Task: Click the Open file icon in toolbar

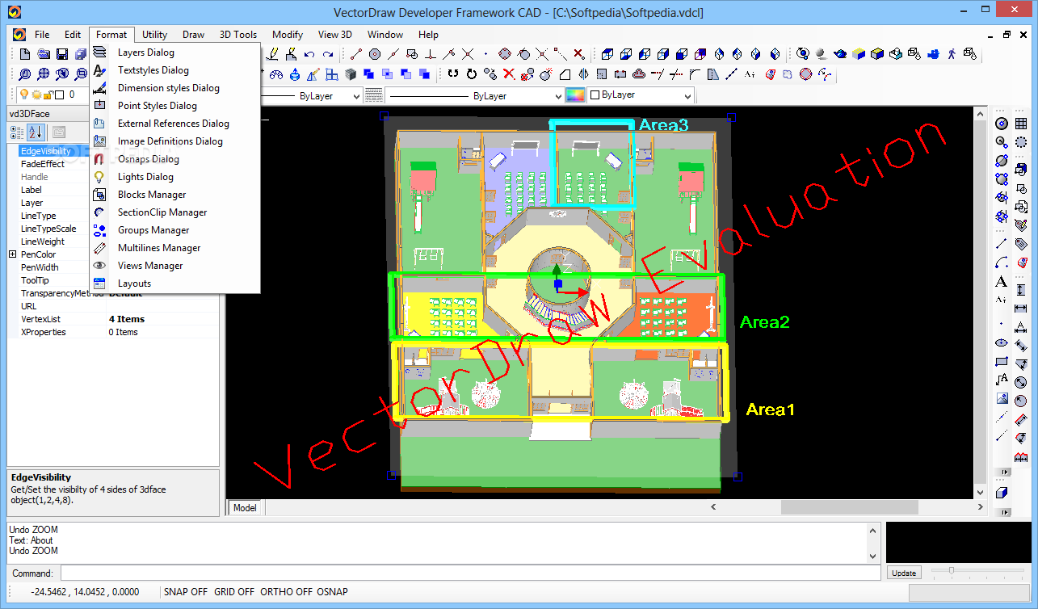Action: click(44, 54)
